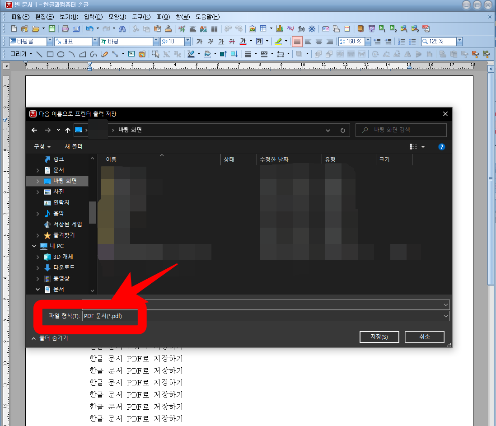Click the insert chart bar icon
Image resolution: width=496 pixels, height=426 pixels.
pos(280,29)
